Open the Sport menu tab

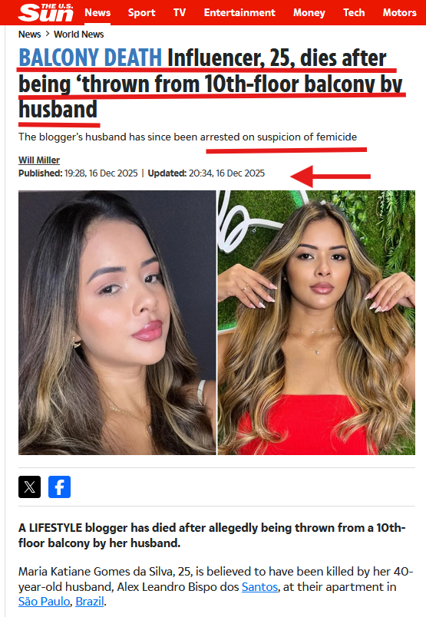click(141, 12)
